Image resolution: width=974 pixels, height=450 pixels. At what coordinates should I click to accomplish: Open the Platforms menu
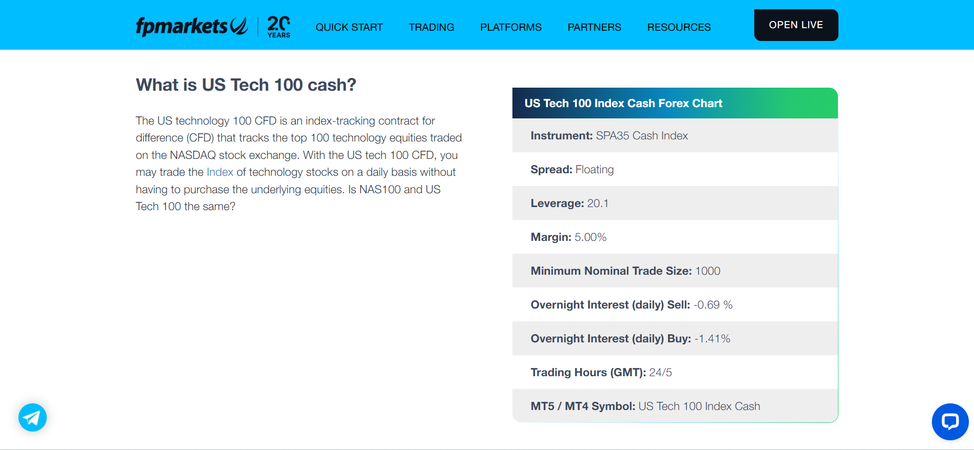[x=511, y=27]
